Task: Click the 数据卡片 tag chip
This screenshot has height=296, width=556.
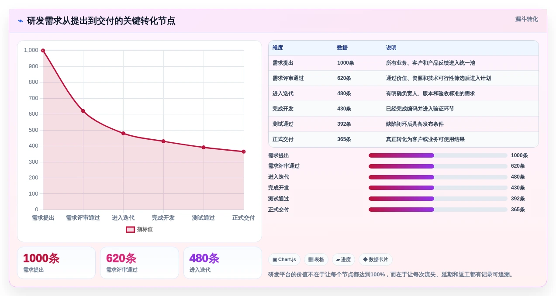Action: click(x=376, y=260)
